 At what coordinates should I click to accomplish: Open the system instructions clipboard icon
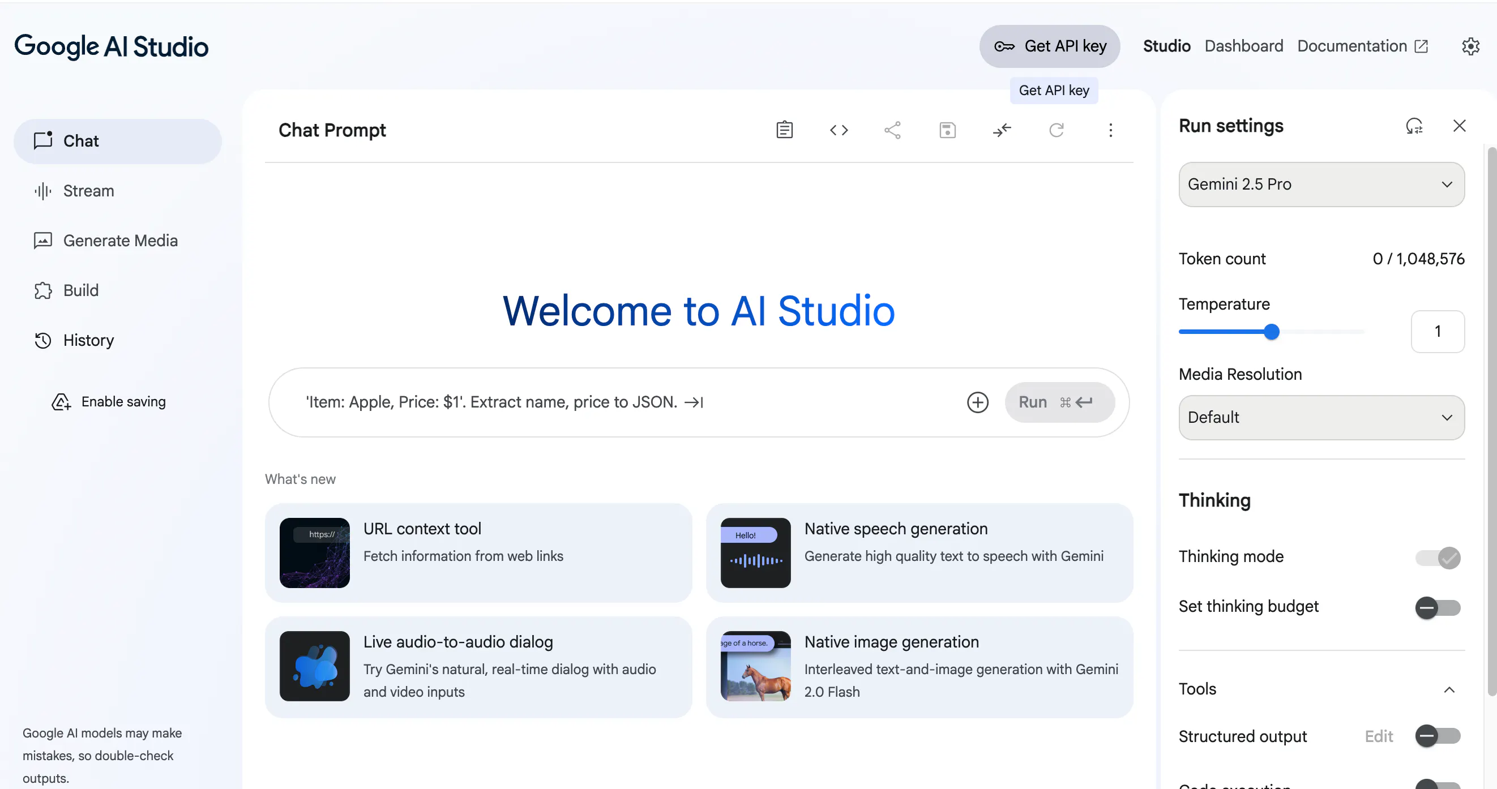(x=785, y=130)
